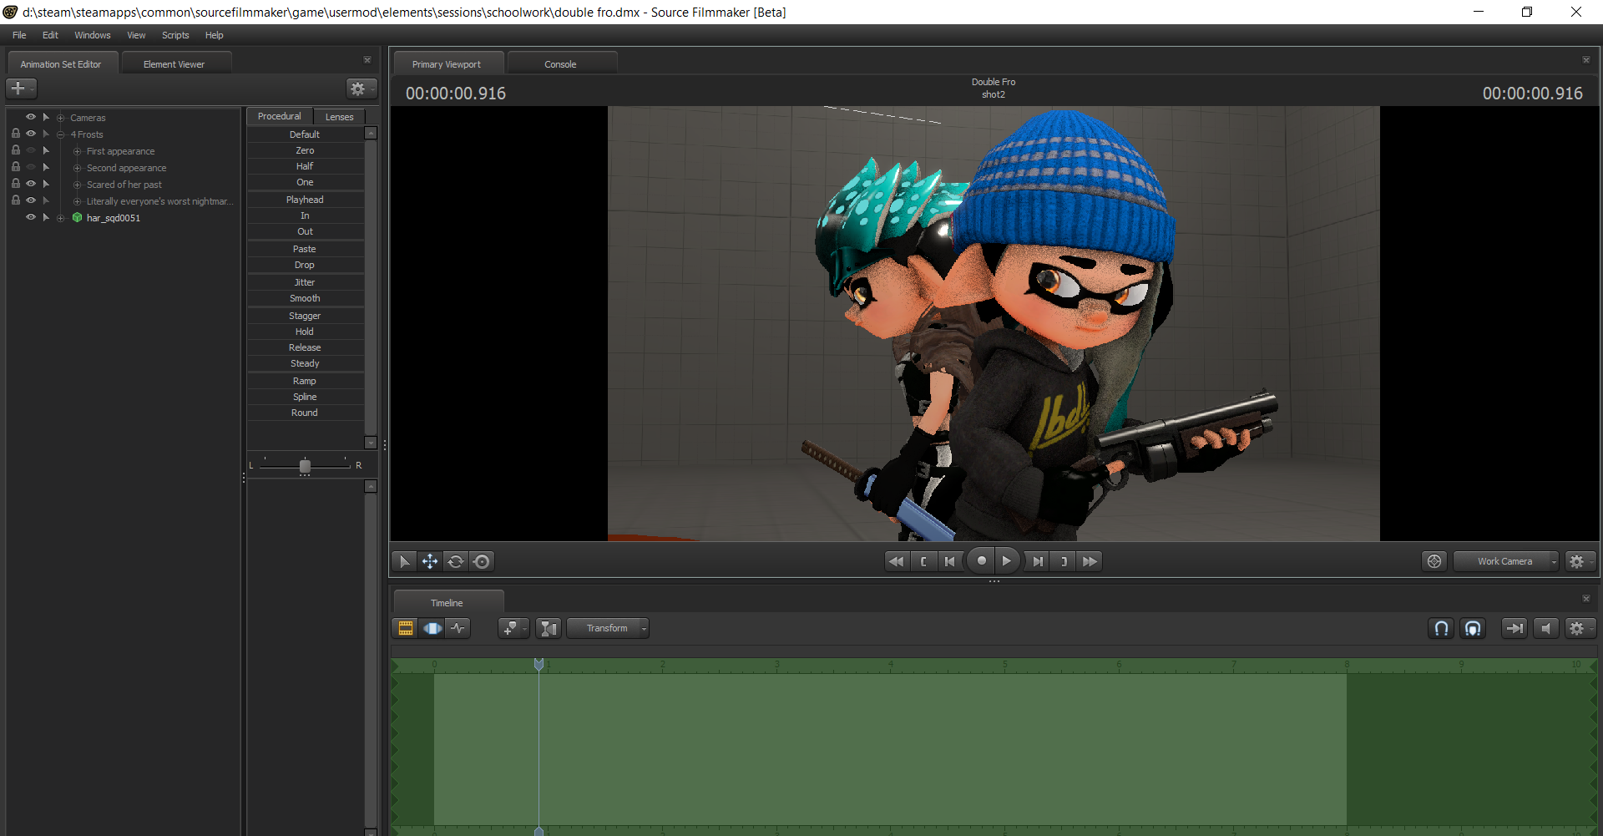Switch timeline to the Graph Editor
1603x836 pixels.
click(x=458, y=628)
